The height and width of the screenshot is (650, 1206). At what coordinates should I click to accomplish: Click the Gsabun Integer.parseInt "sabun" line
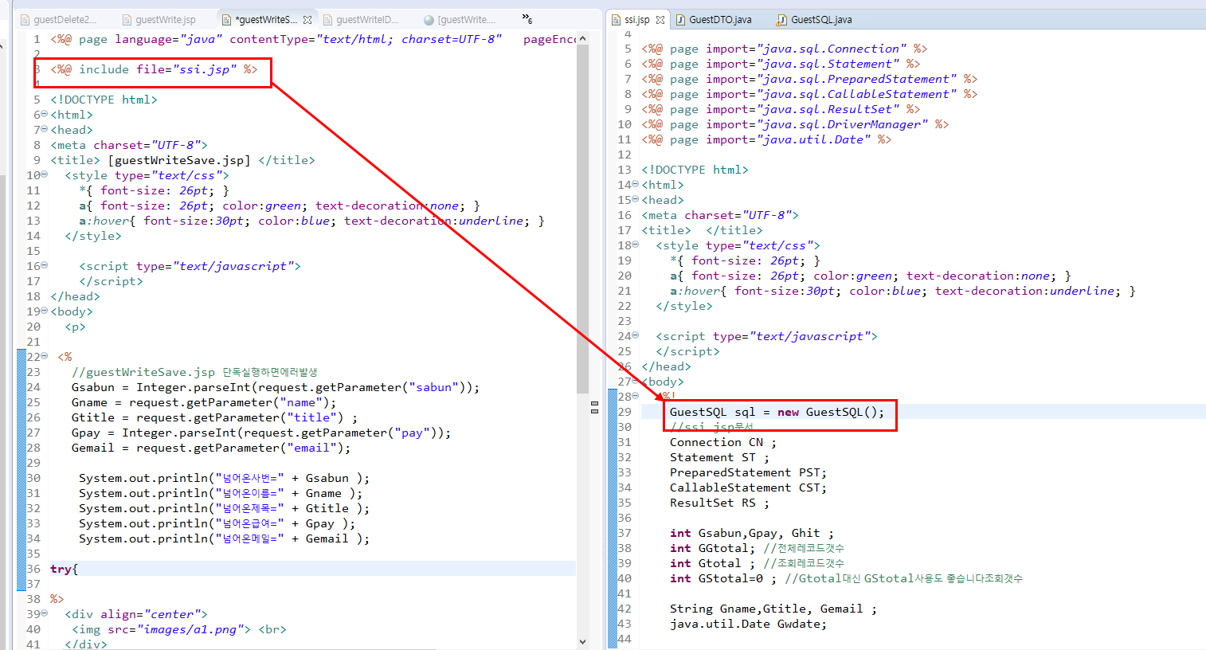[x=276, y=387]
